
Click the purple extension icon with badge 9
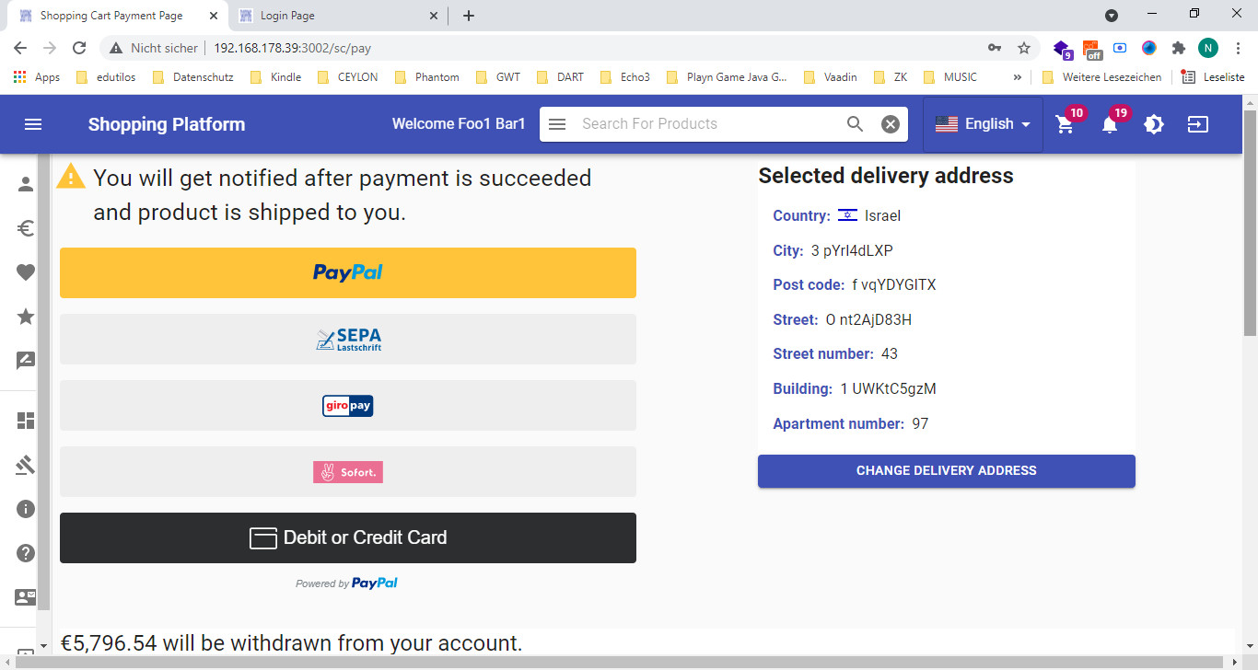1063,49
